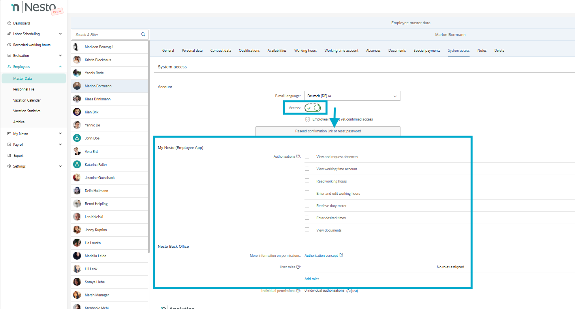The height and width of the screenshot is (309, 575).
Task: Click the Add roles link
Action: [312, 279]
